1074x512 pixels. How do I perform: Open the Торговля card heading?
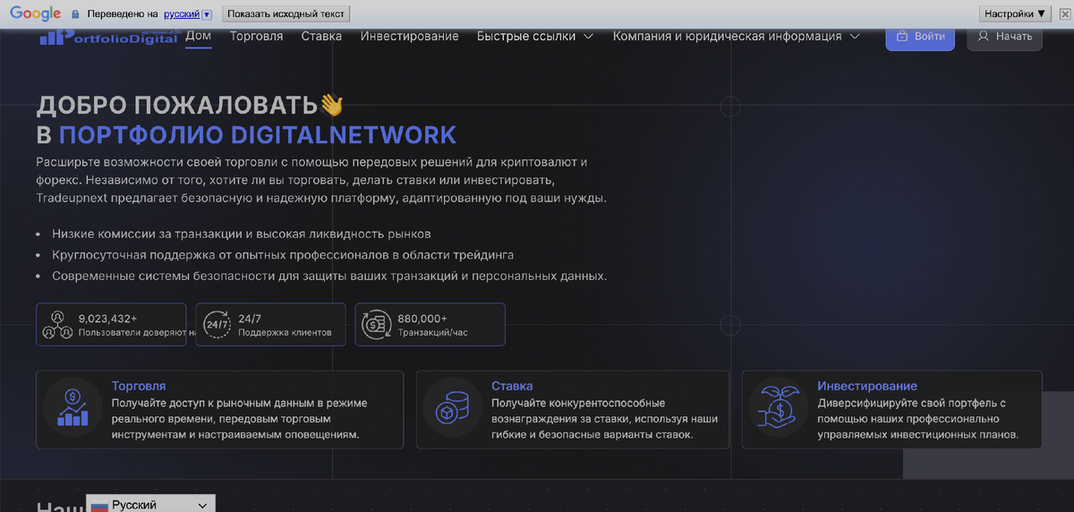click(x=139, y=386)
